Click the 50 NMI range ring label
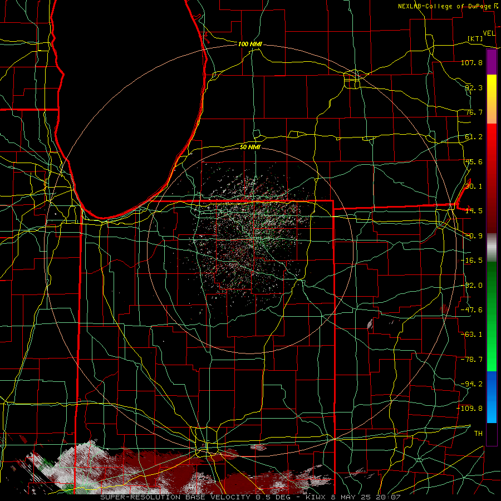This screenshot has height=501, width=501. pos(250,147)
